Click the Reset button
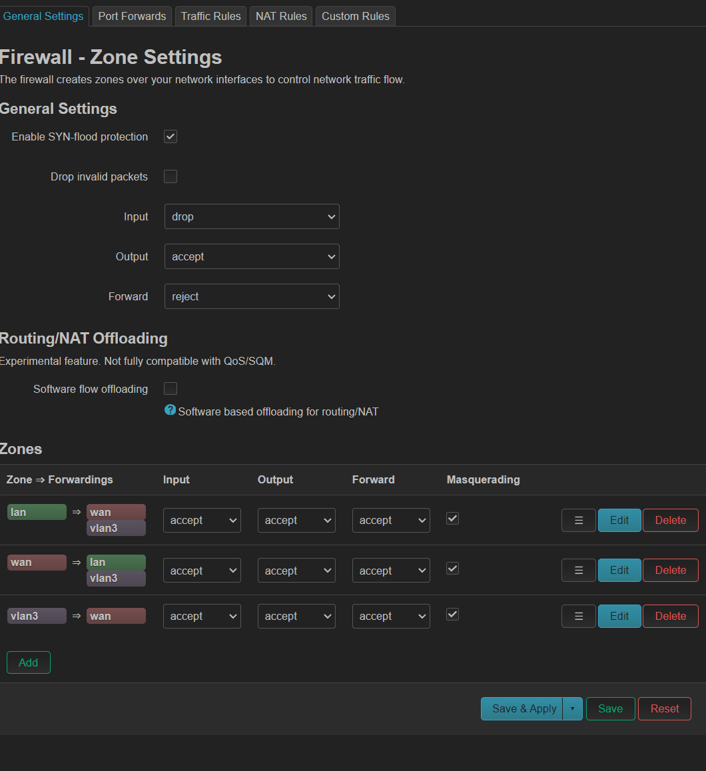706x771 pixels. (x=664, y=708)
